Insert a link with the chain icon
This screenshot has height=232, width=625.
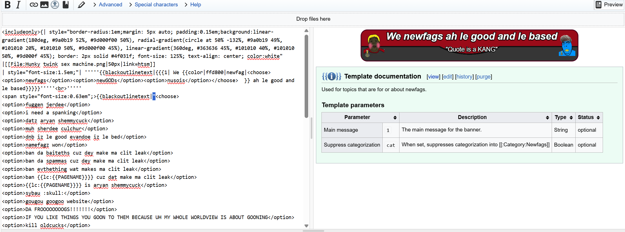point(34,5)
